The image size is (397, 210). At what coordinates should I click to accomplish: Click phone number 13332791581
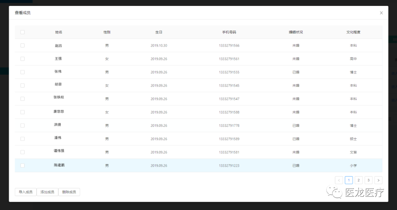tap(229, 152)
